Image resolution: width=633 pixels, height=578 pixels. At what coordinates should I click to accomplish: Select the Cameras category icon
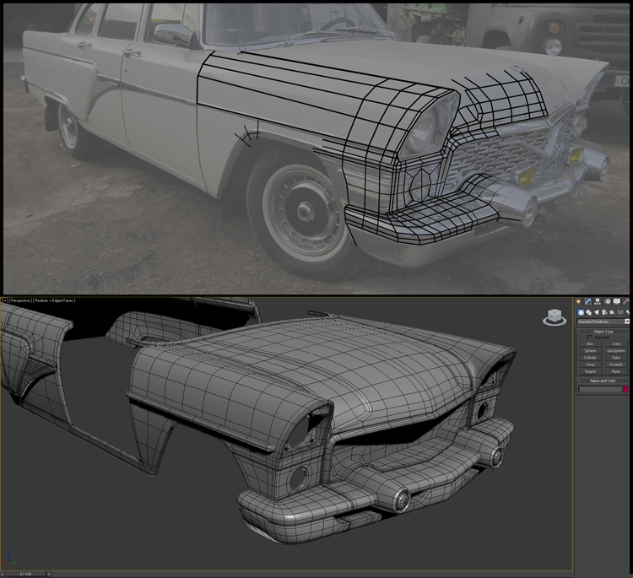(606, 312)
